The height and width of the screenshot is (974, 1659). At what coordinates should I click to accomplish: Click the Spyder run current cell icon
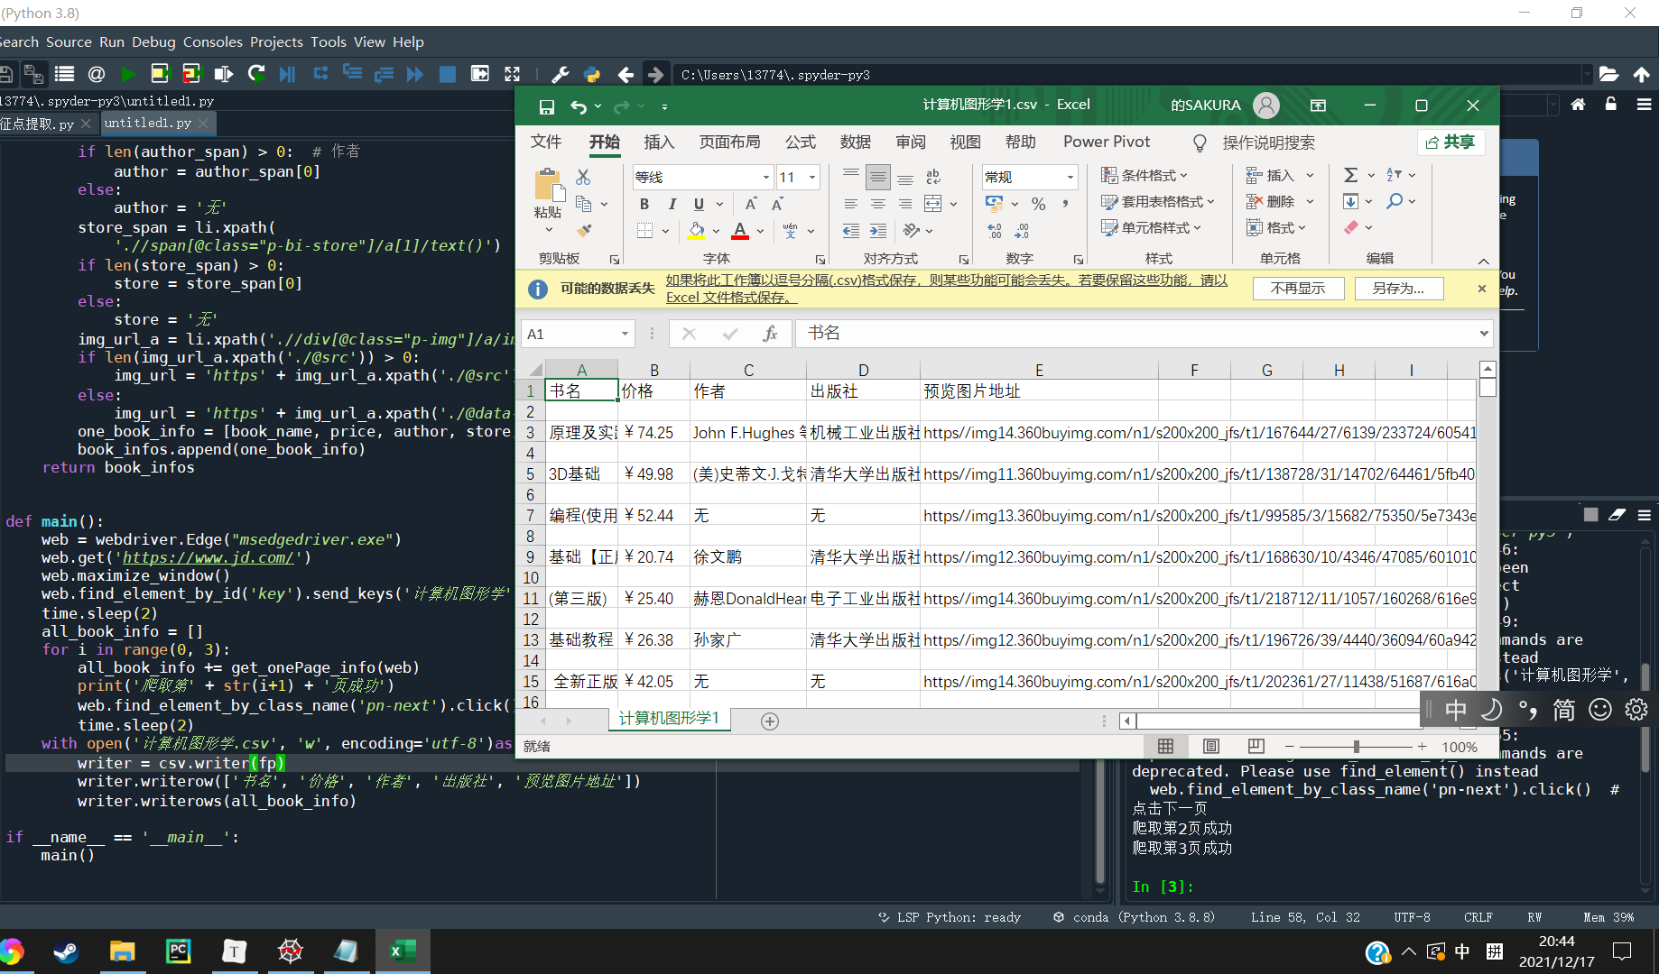coord(160,74)
